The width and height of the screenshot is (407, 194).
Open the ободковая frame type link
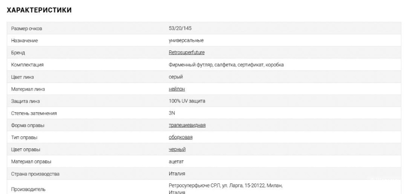[180, 137]
